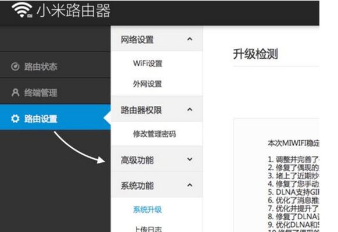The image size is (338, 232).
Task: Click the 终端管理 person icon
Action: tap(15, 93)
